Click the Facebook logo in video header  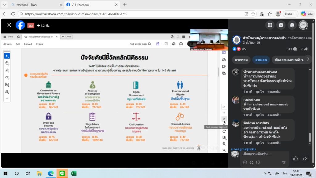[x=20, y=25]
